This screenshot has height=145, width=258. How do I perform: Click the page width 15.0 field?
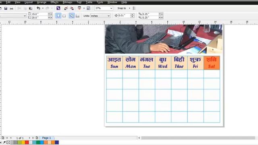(40, 14)
